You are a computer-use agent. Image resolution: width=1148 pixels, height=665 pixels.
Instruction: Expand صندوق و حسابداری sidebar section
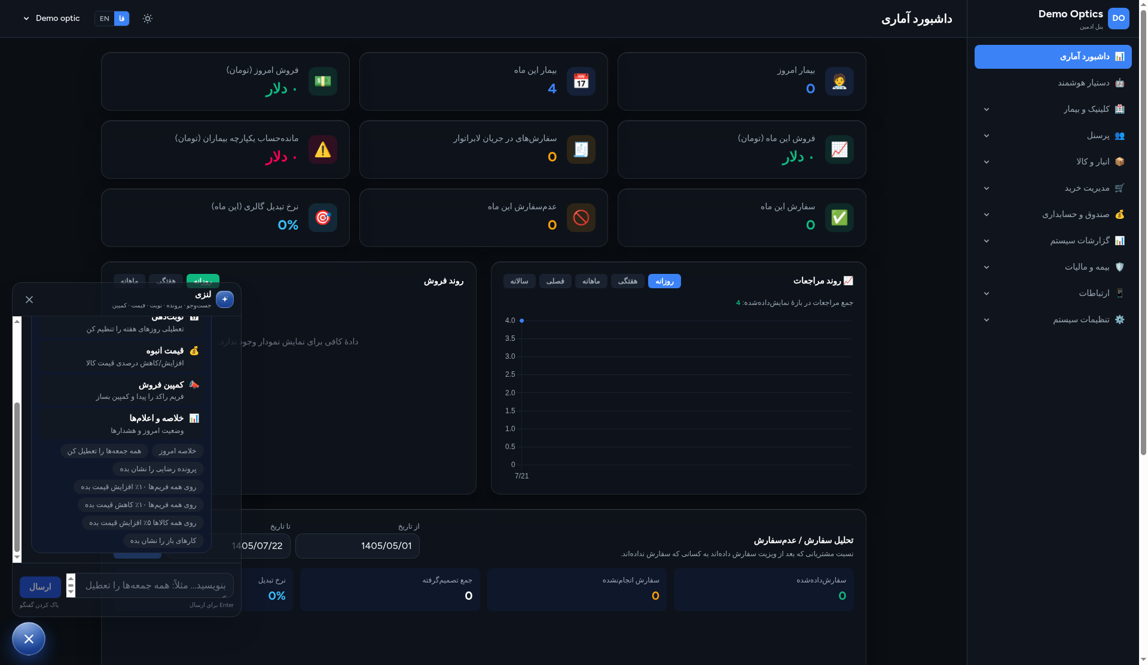pos(1053,215)
